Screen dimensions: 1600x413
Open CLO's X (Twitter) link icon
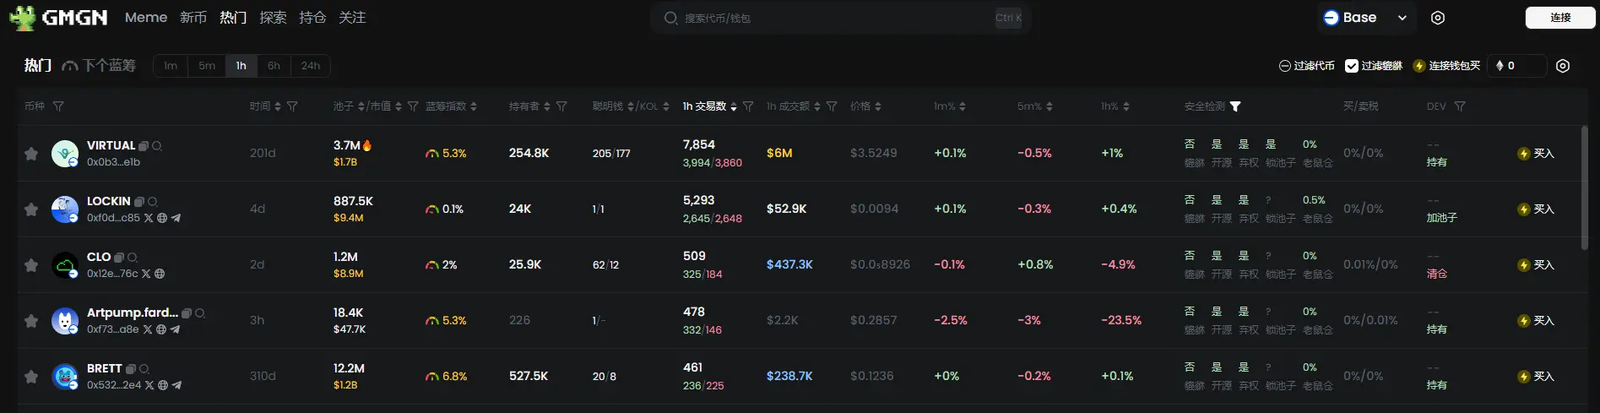(x=146, y=274)
